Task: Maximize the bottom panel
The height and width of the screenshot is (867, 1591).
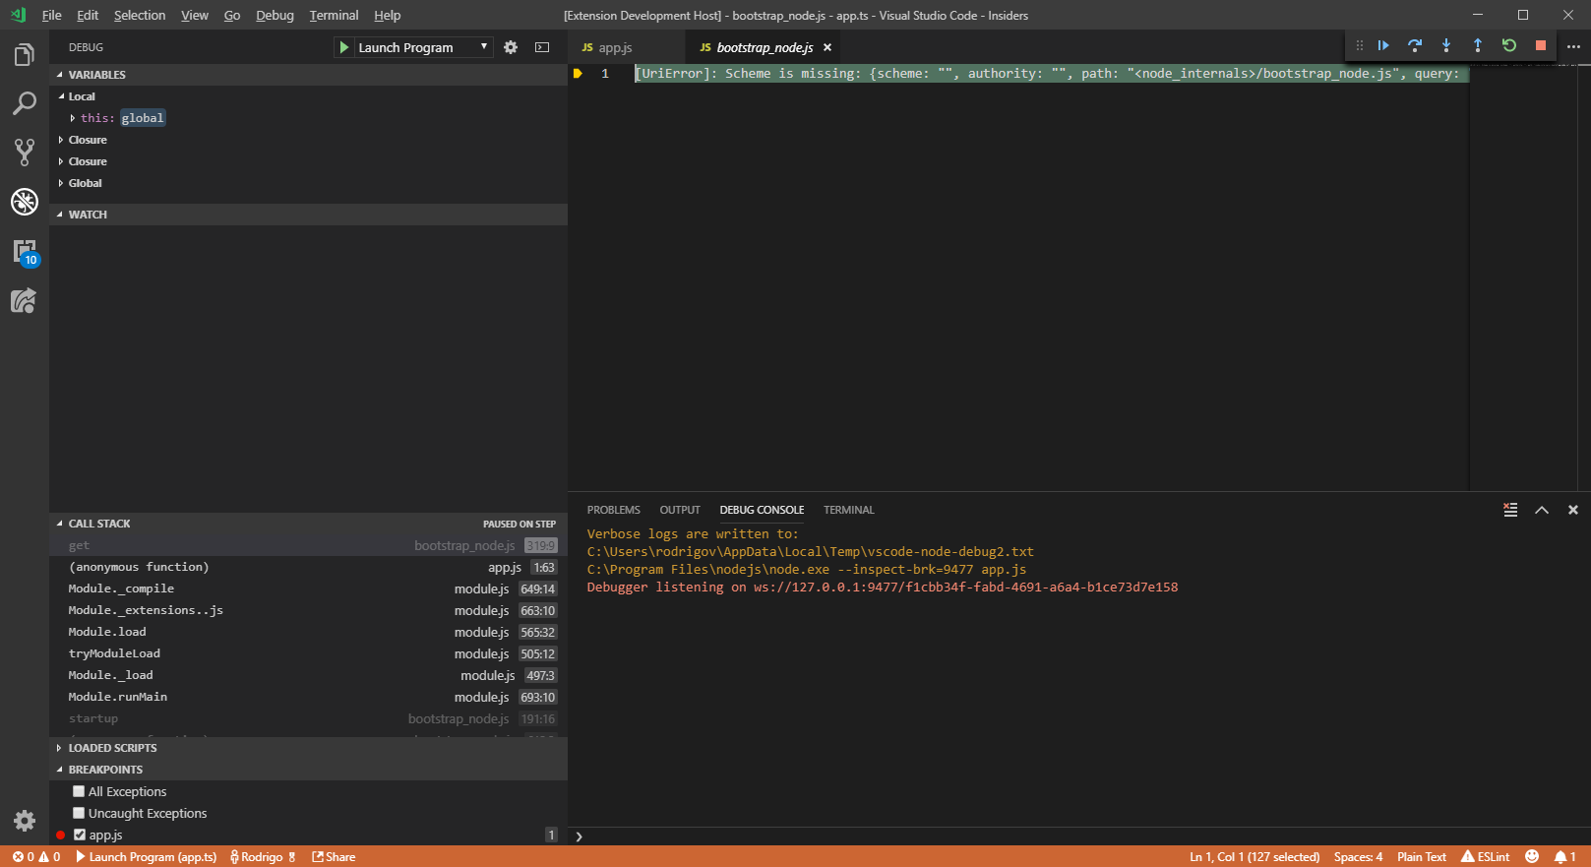Action: point(1542,510)
